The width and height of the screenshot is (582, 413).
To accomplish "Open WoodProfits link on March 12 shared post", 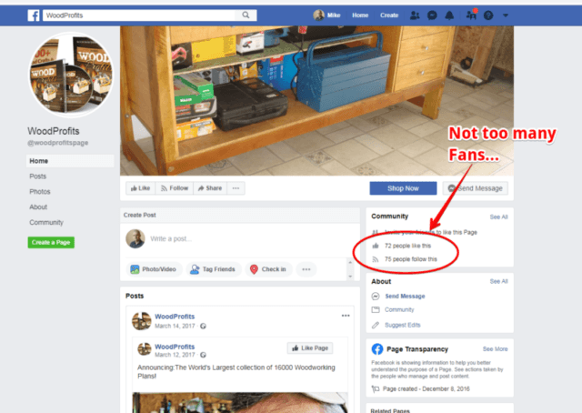I will click(x=175, y=347).
